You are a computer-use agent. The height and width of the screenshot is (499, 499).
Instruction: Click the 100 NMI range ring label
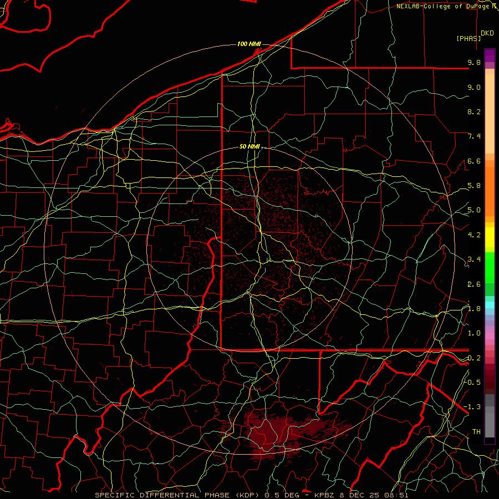pos(249,44)
